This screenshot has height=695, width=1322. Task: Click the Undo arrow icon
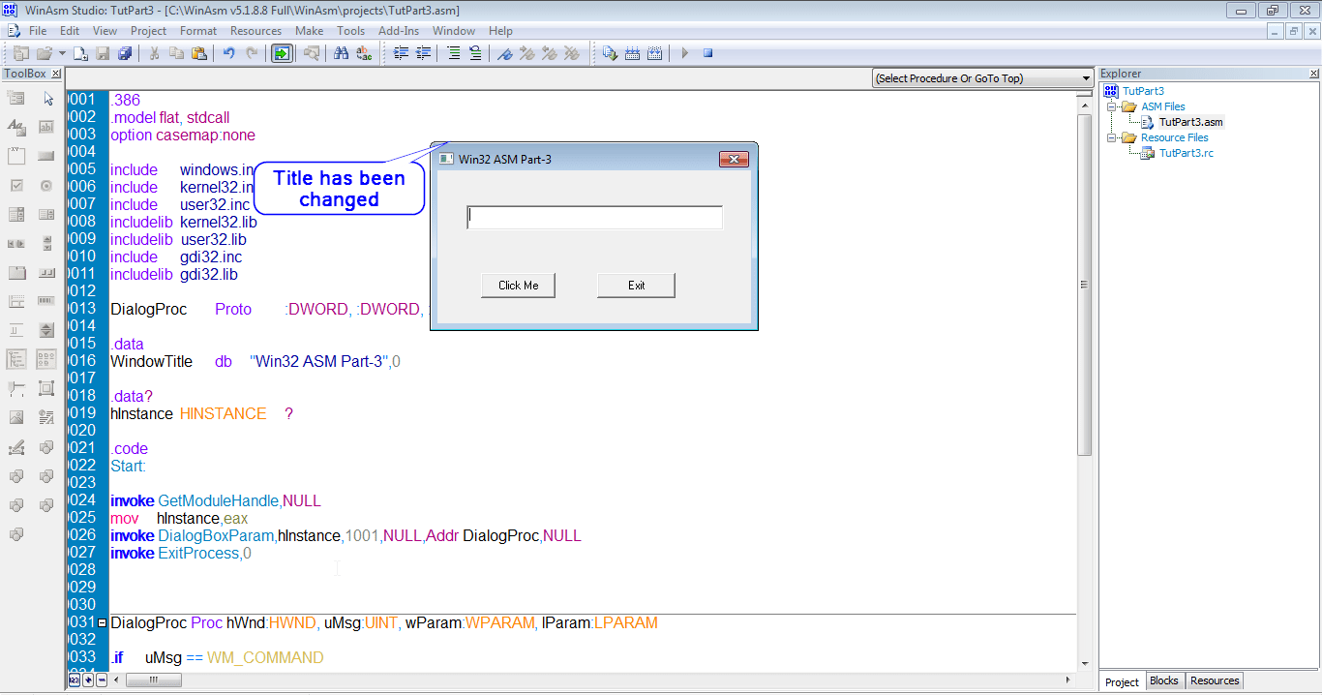coord(229,53)
